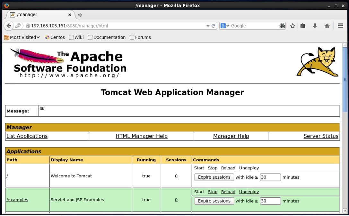Expire sessions for Servlet and JSP Examples

pyautogui.click(x=214, y=201)
